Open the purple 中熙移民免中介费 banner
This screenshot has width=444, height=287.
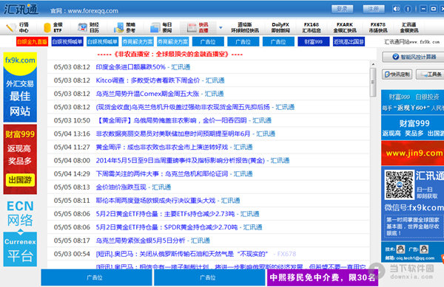[x=323, y=277]
